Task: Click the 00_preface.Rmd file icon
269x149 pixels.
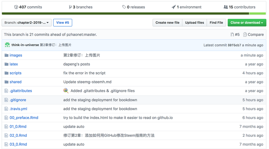Action: 6,118
